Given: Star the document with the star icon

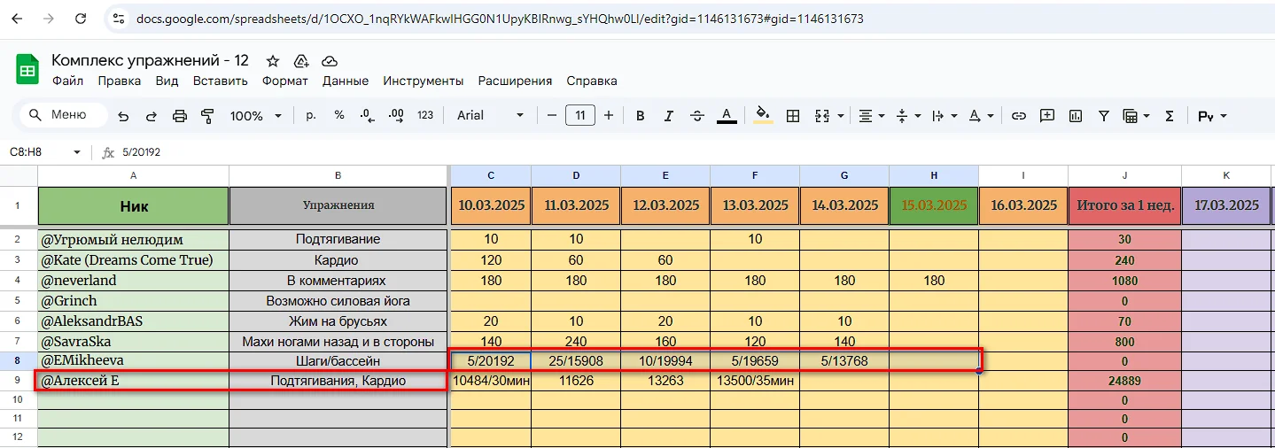Looking at the screenshot, I should click(273, 61).
